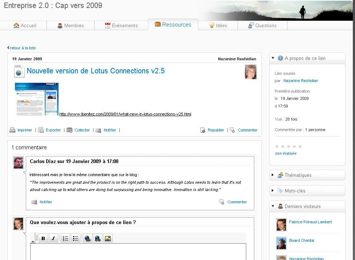Click Commenter link in the article toolbar
Image resolution: width=355 pixels, height=260 pixels.
pyautogui.click(x=248, y=130)
